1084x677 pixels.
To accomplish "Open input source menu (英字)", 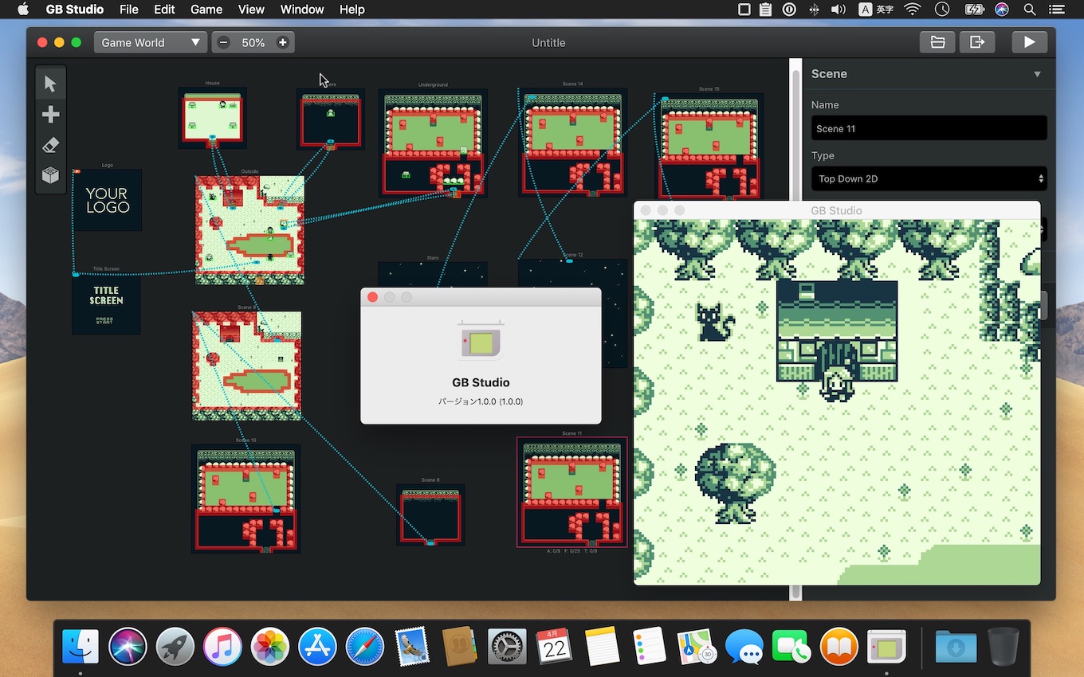I will tap(875, 10).
